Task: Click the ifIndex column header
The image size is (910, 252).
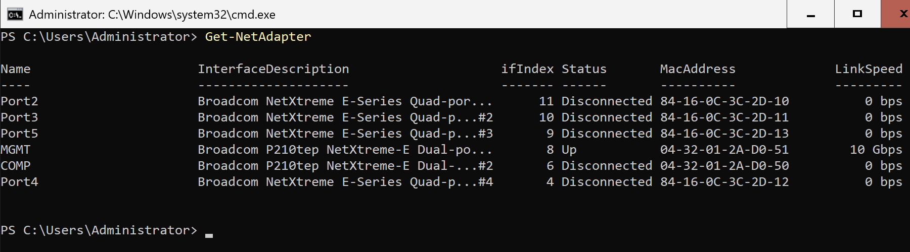Action: (527, 69)
